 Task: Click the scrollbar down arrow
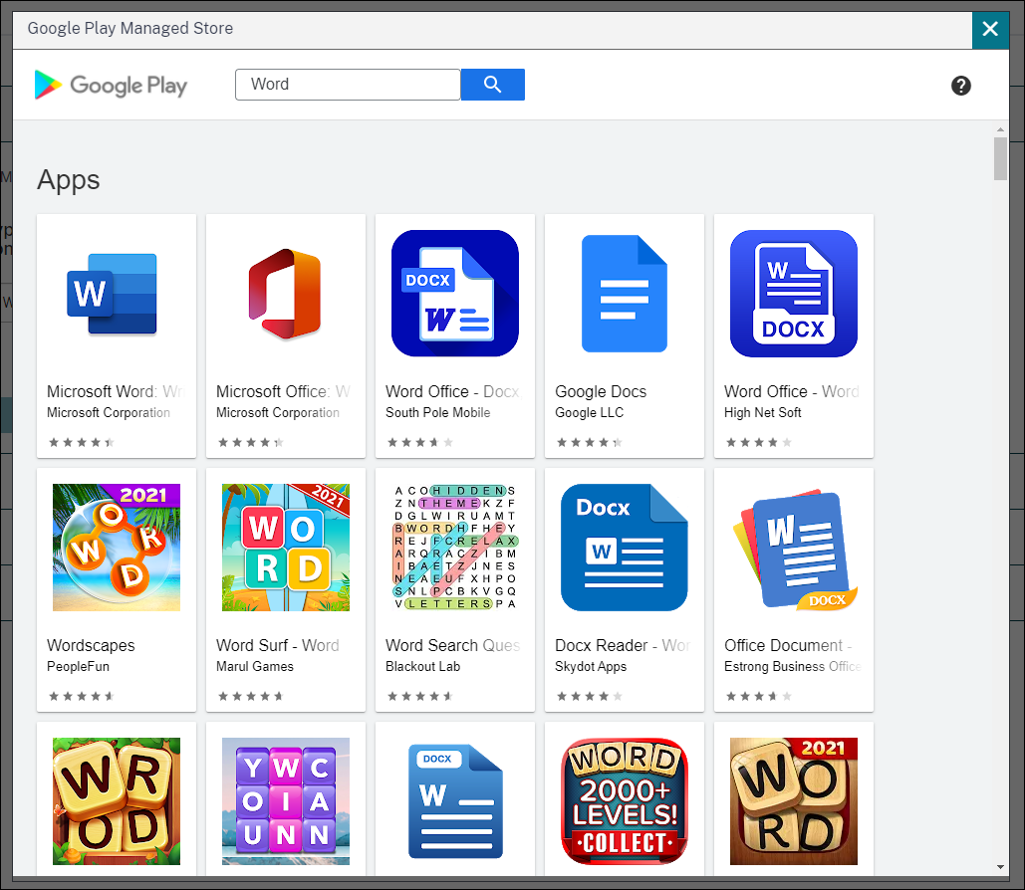[x=1000, y=867]
